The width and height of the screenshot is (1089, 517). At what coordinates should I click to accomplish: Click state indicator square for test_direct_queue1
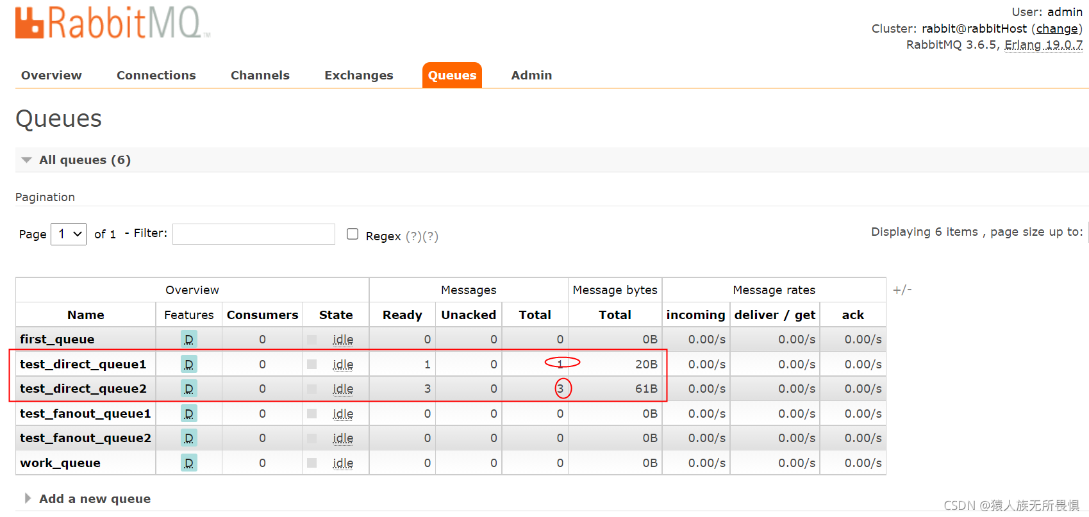tap(312, 364)
